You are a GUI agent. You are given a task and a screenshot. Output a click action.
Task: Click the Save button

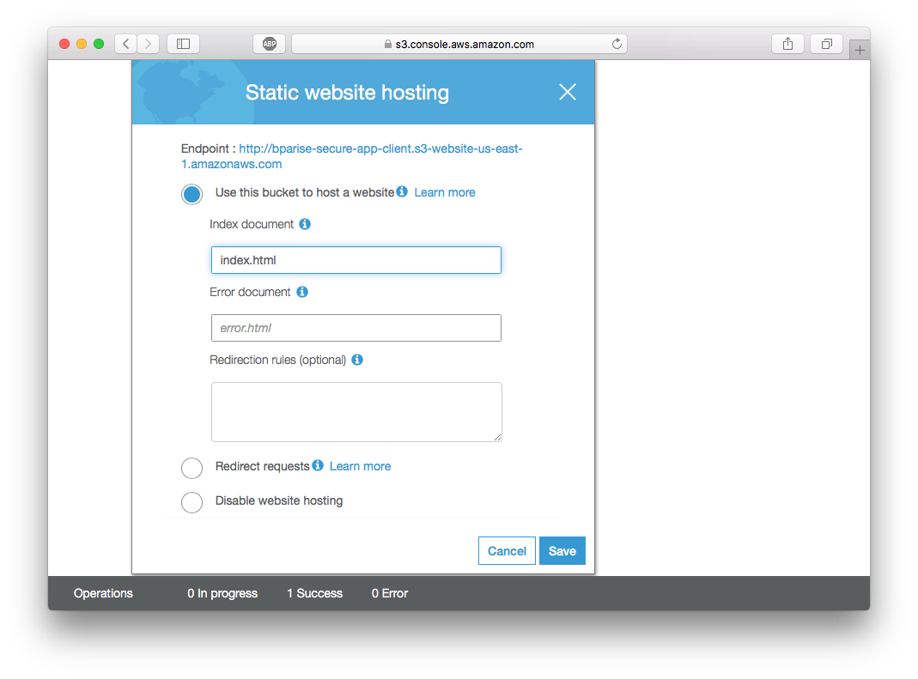point(562,551)
